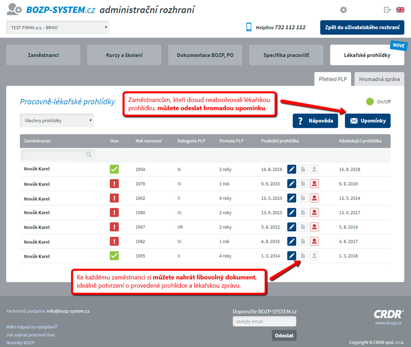The width and height of the screenshot is (411, 347).
Task: Click the green check status for employee born 1954
Action: coord(114,169)
